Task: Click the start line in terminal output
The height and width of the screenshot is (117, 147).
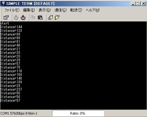Action: (x=5, y=23)
